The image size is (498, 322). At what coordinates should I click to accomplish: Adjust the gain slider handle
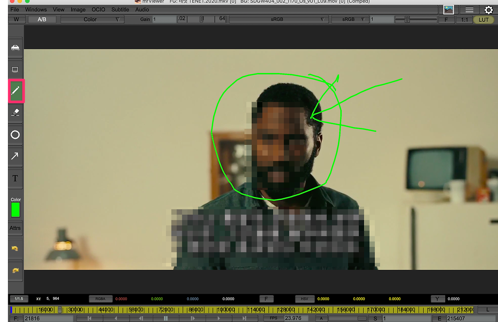[x=201, y=19]
